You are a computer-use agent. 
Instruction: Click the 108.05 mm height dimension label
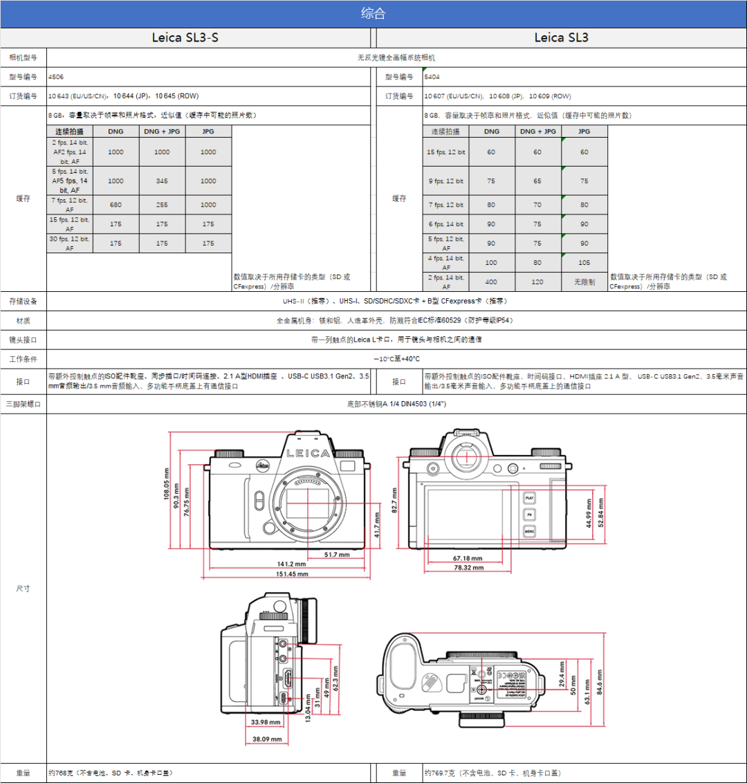click(167, 484)
